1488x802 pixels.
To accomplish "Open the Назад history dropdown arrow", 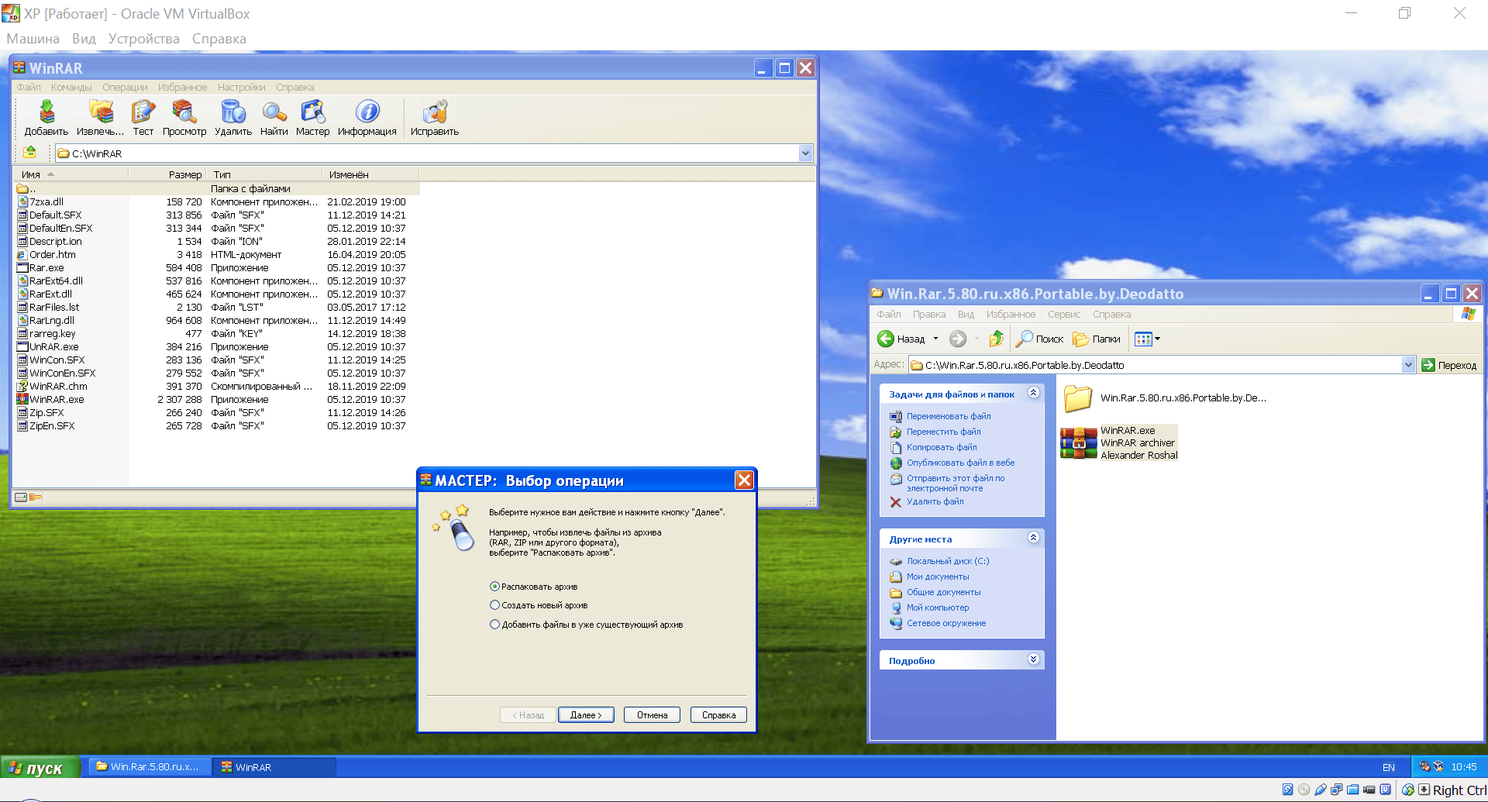I will (x=935, y=339).
